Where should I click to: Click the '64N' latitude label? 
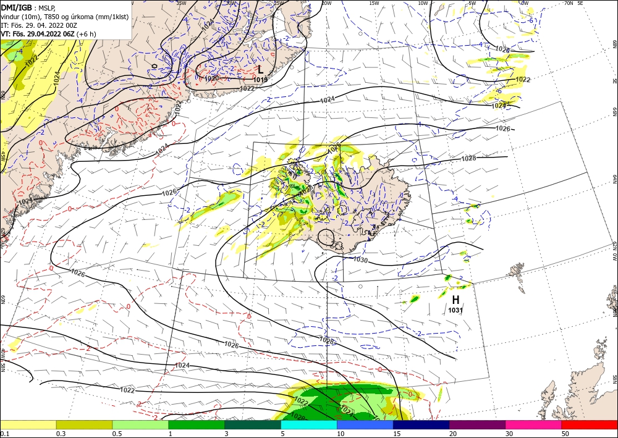(x=614, y=179)
